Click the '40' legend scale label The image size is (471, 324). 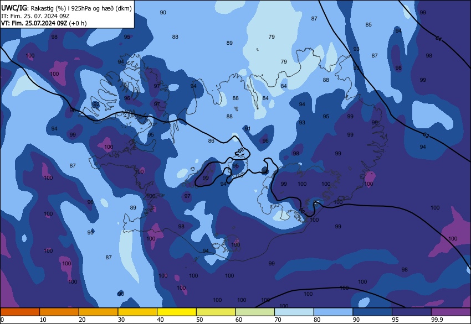click(160, 320)
